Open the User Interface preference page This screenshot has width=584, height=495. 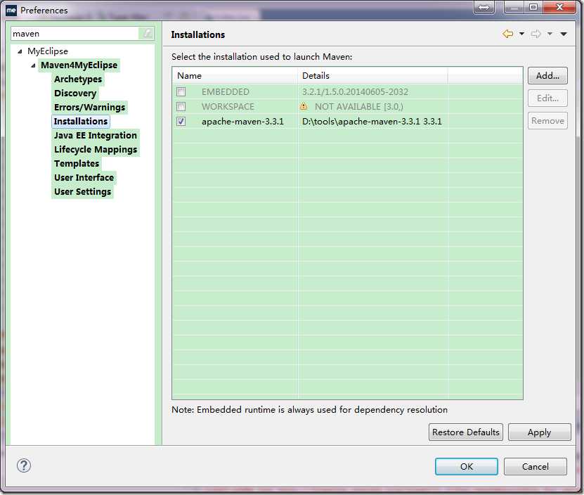click(x=84, y=178)
